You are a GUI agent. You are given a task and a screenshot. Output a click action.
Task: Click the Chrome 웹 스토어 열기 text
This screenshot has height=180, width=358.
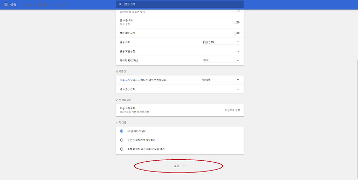[132, 12]
